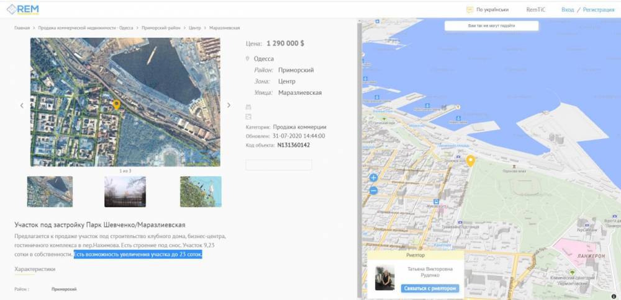Click the language flag icon
The height and width of the screenshot is (300, 621).
click(x=469, y=10)
